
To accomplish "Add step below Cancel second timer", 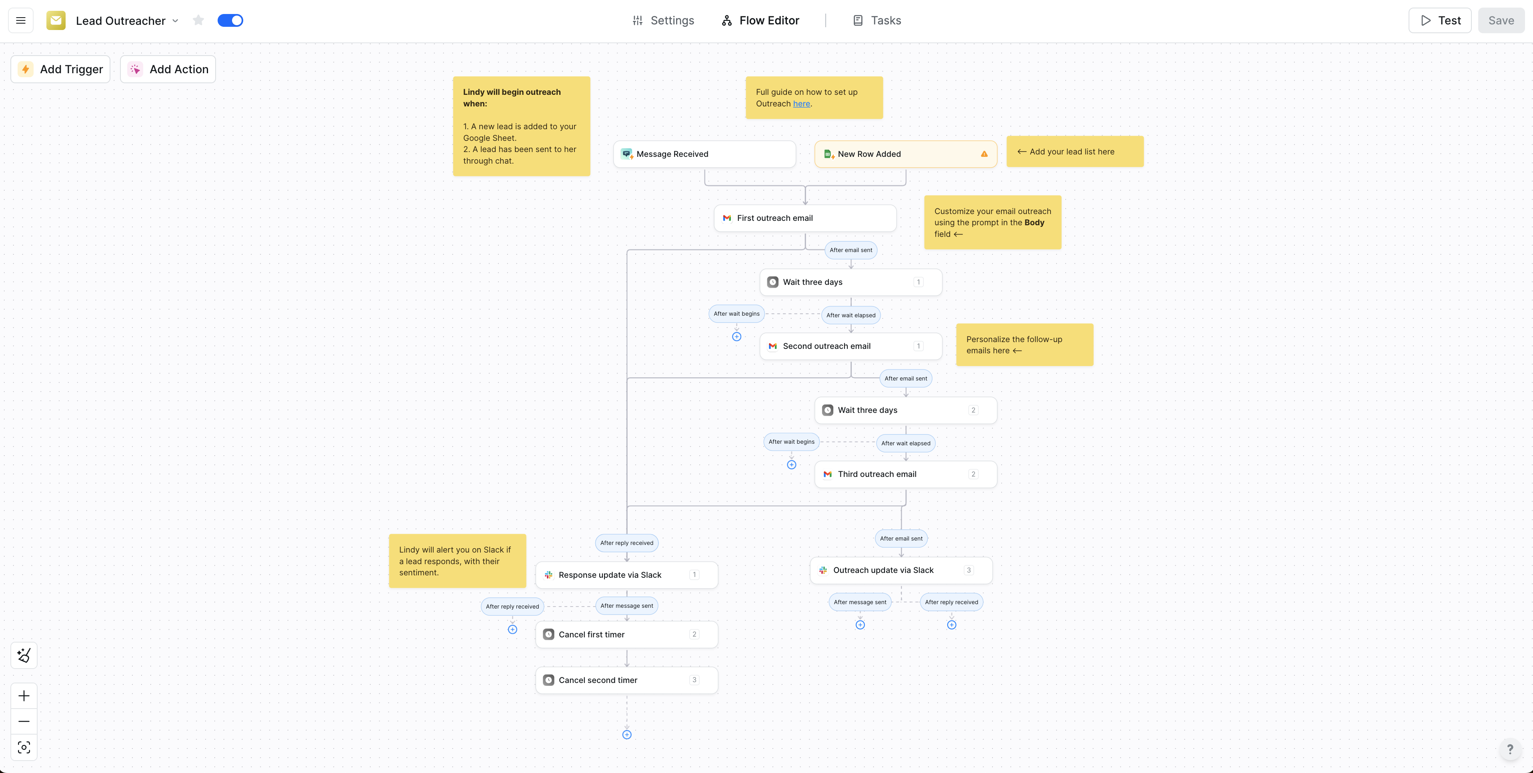I will click(x=626, y=734).
